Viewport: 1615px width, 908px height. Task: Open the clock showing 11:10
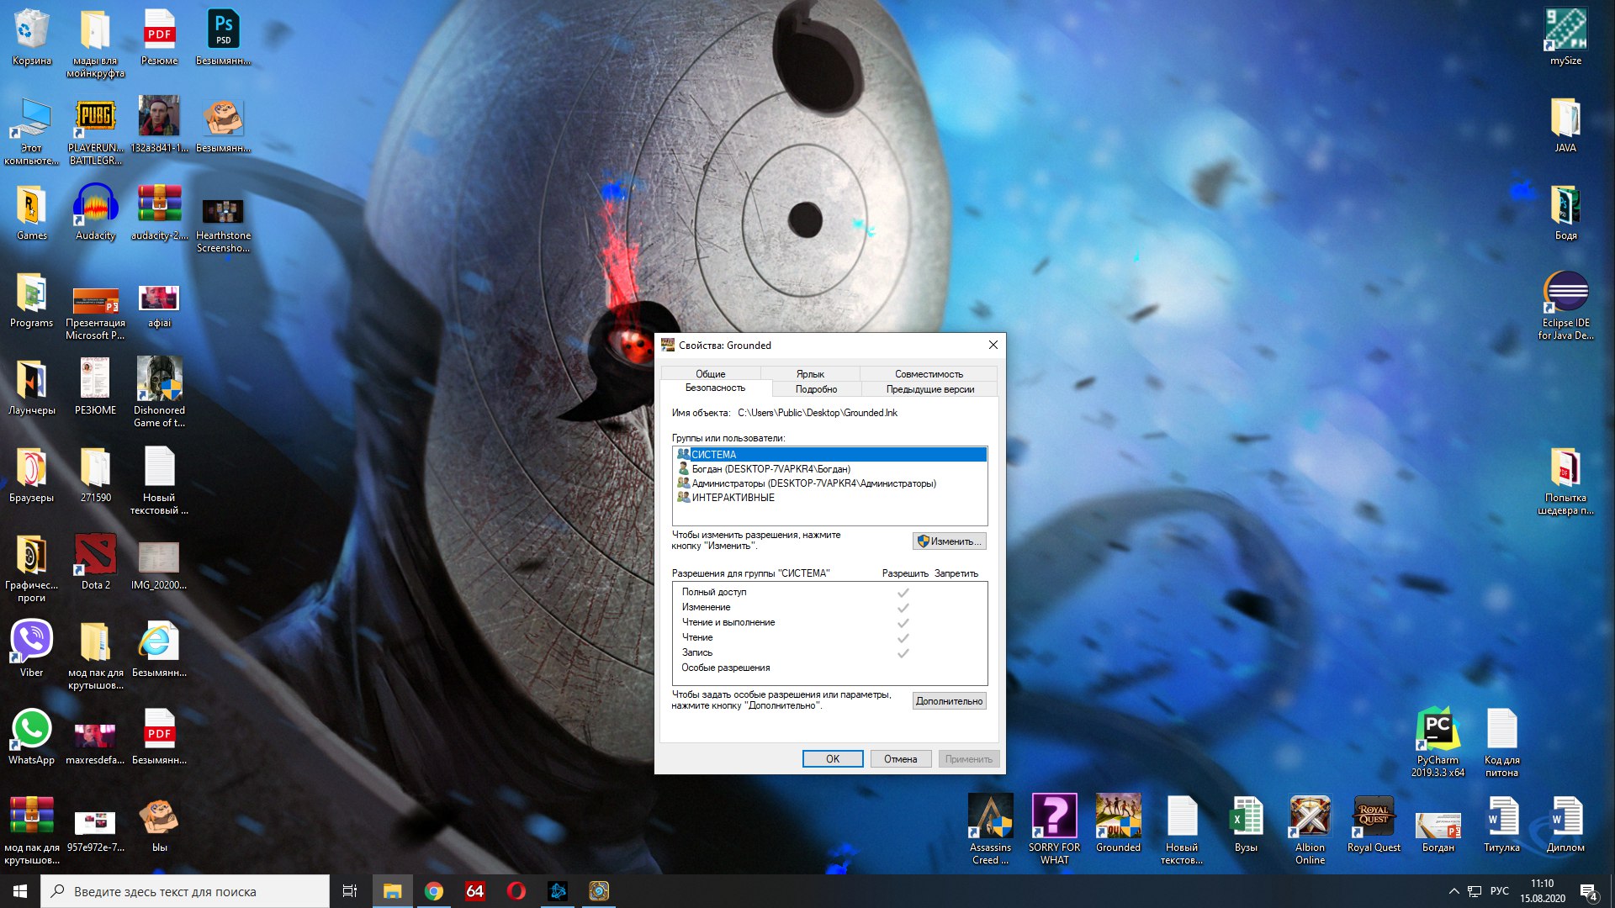[1542, 891]
